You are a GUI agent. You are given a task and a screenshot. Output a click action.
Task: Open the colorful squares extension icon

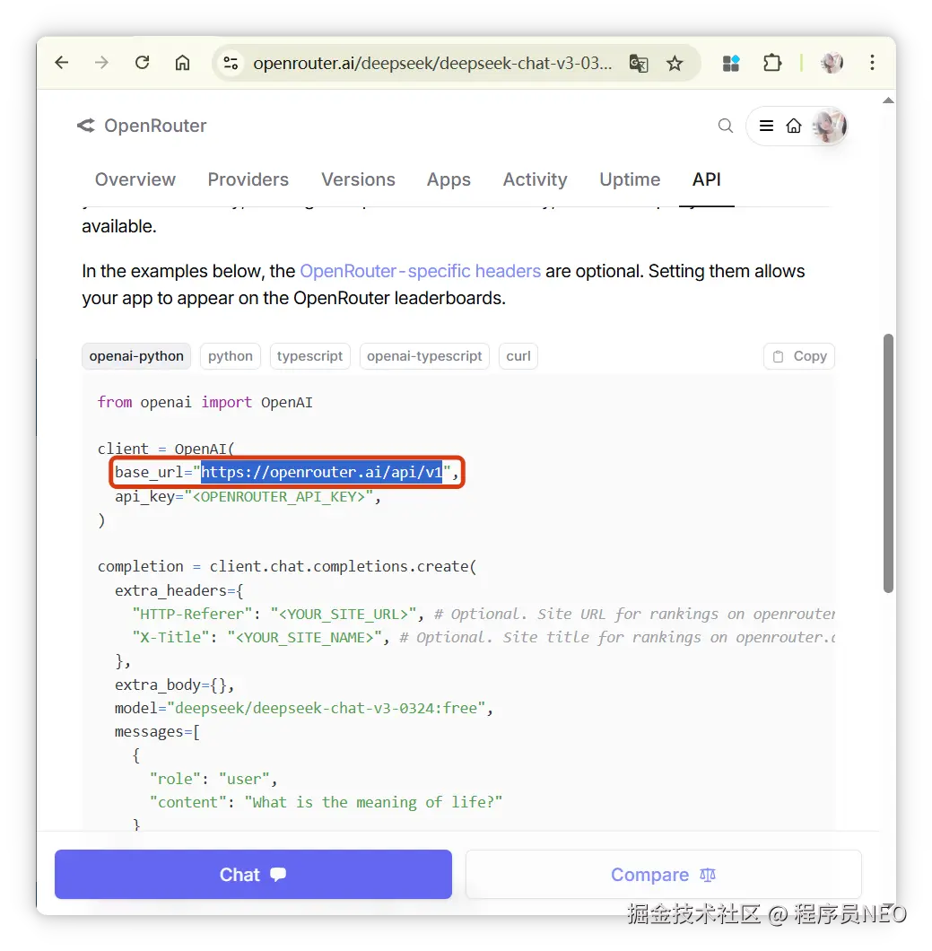[x=731, y=63]
